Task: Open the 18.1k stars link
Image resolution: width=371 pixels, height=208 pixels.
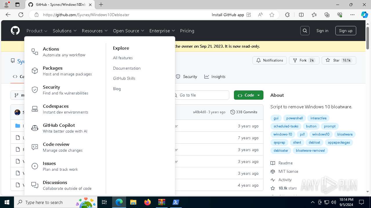Action: [284, 188]
